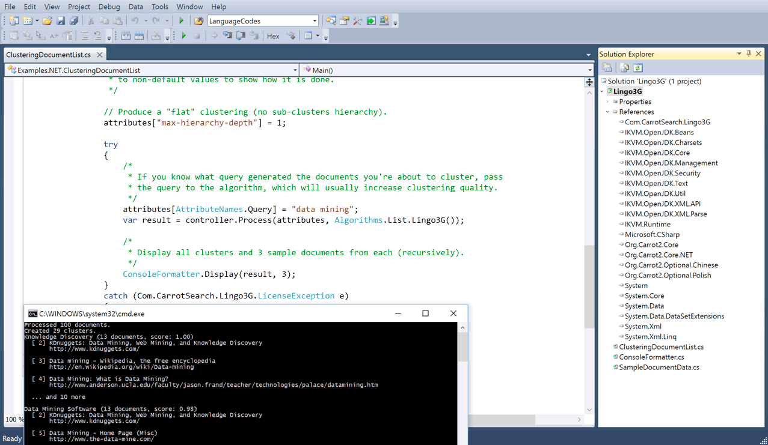The image size is (768, 445).
Task: Switch to the ClusteringDocumentList.cs tab
Action: point(48,55)
